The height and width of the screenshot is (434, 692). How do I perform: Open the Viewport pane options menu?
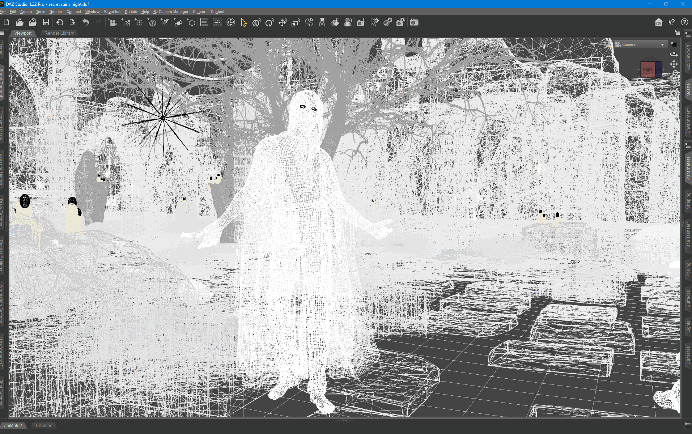(x=677, y=33)
